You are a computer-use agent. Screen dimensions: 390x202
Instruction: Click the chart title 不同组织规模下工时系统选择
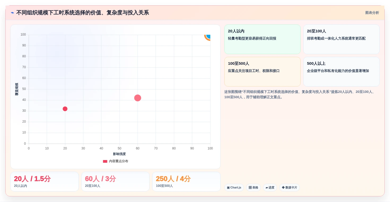82,13
